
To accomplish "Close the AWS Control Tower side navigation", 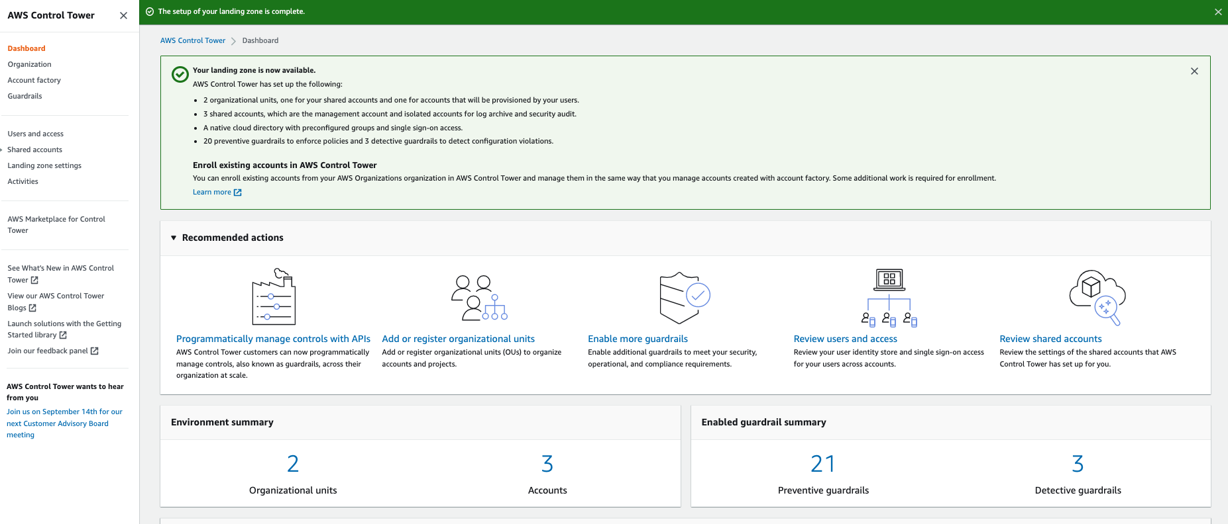I will coord(123,15).
